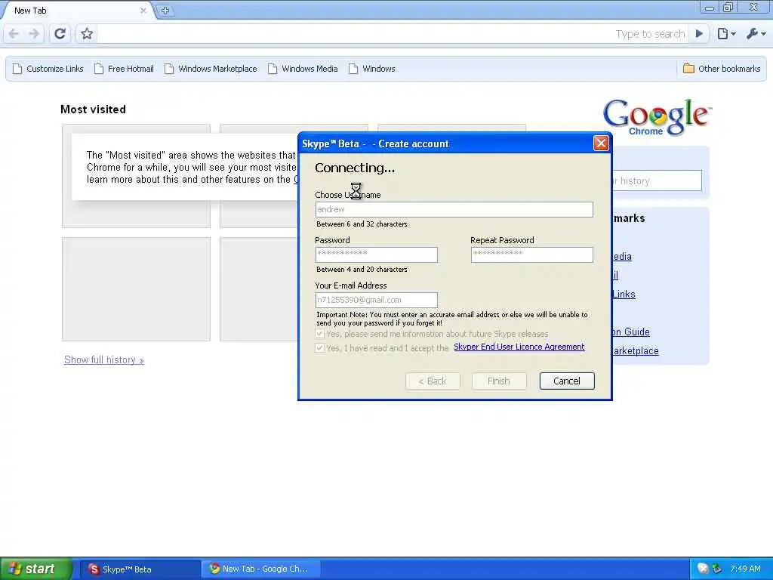Switch to Google Chrome taskbar item
Viewport: 773px width, 580px height.
click(261, 569)
